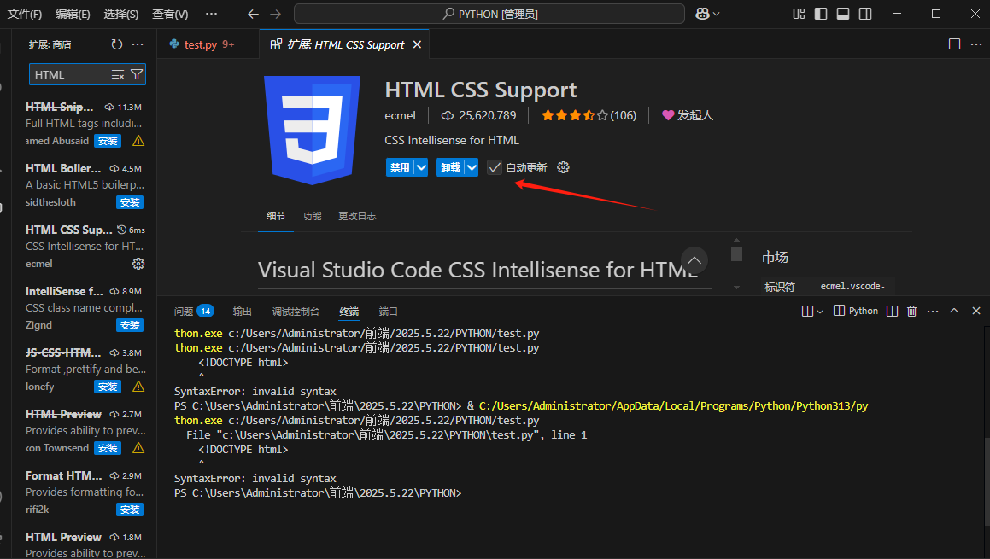Open Copilot chat icon in title bar
The image size is (990, 559).
(x=702, y=14)
